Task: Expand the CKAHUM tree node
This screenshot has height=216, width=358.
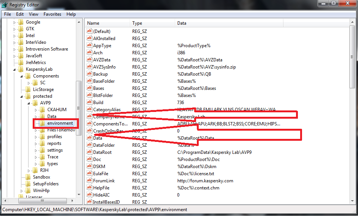Action: tap(36, 110)
